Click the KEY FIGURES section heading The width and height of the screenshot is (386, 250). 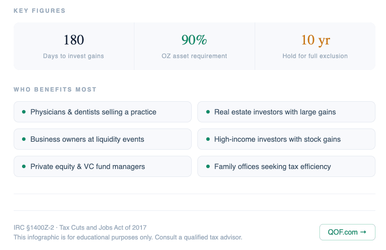(40, 11)
